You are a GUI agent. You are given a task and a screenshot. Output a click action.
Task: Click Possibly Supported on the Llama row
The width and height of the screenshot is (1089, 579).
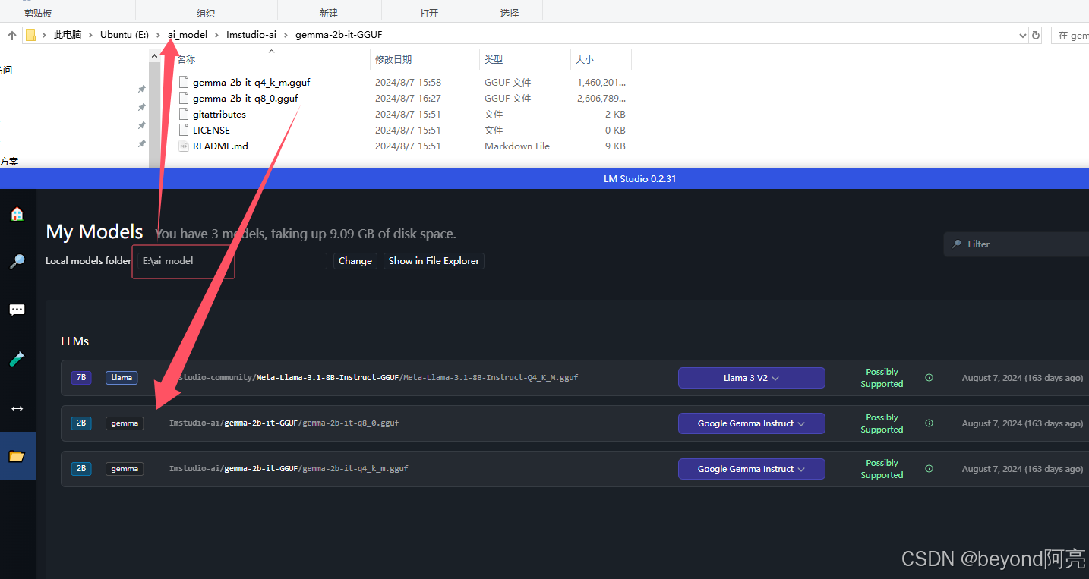pyautogui.click(x=882, y=378)
